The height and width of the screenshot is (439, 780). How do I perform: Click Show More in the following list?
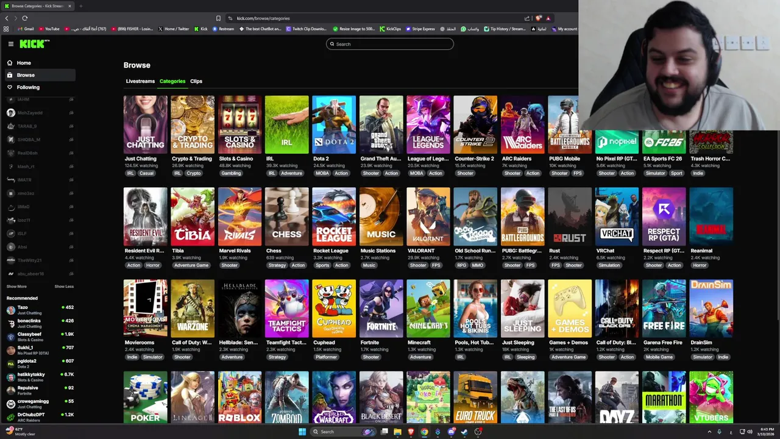(x=16, y=287)
